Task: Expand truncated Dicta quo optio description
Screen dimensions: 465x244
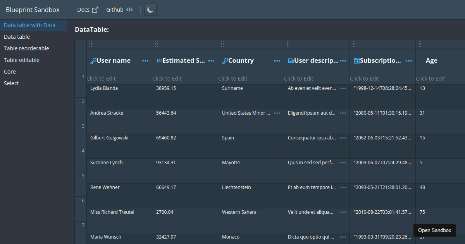Action: [x=343, y=237]
